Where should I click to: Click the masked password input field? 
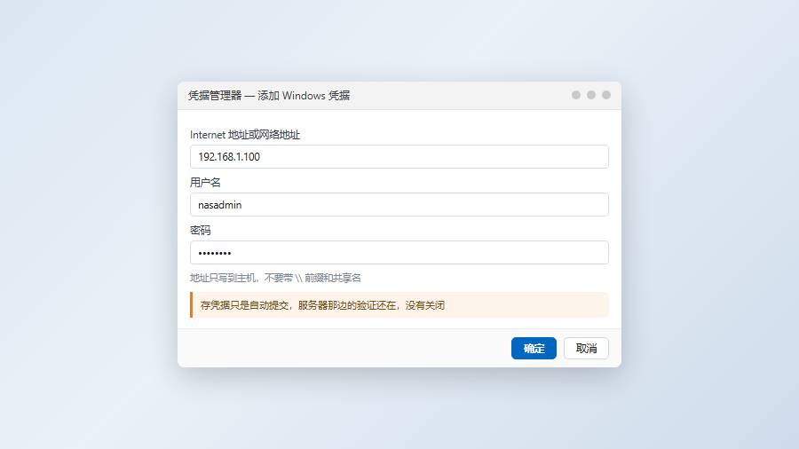(399, 252)
